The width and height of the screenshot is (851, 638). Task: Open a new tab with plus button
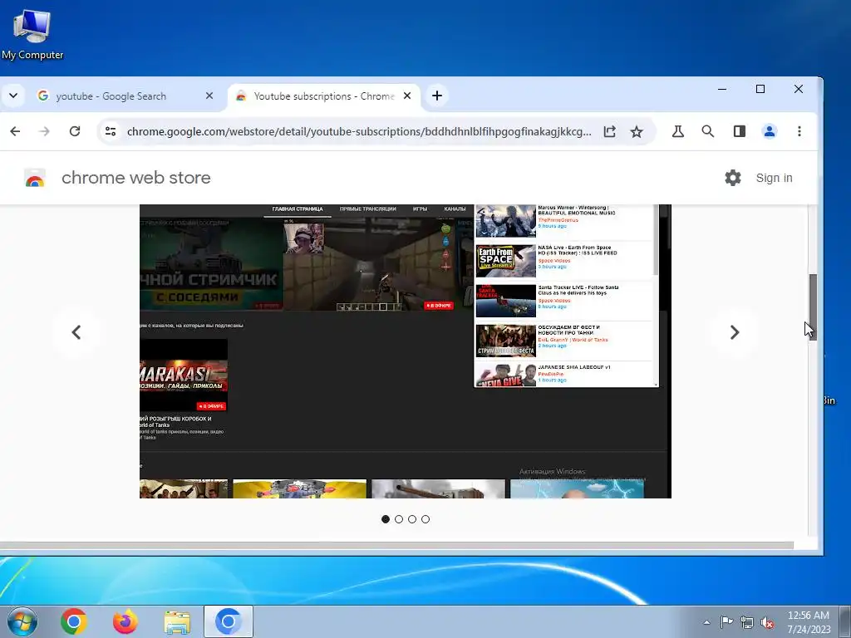pyautogui.click(x=437, y=96)
